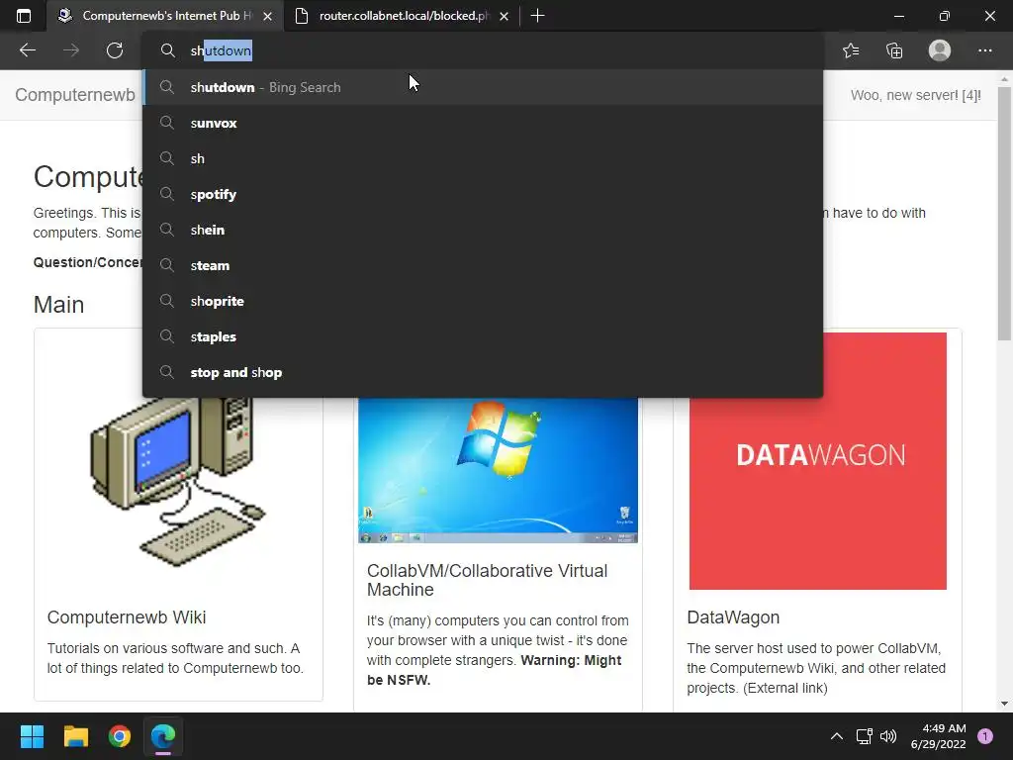1013x760 pixels.
Task: Click the red DATAWAGON logo image
Action: 818,460
